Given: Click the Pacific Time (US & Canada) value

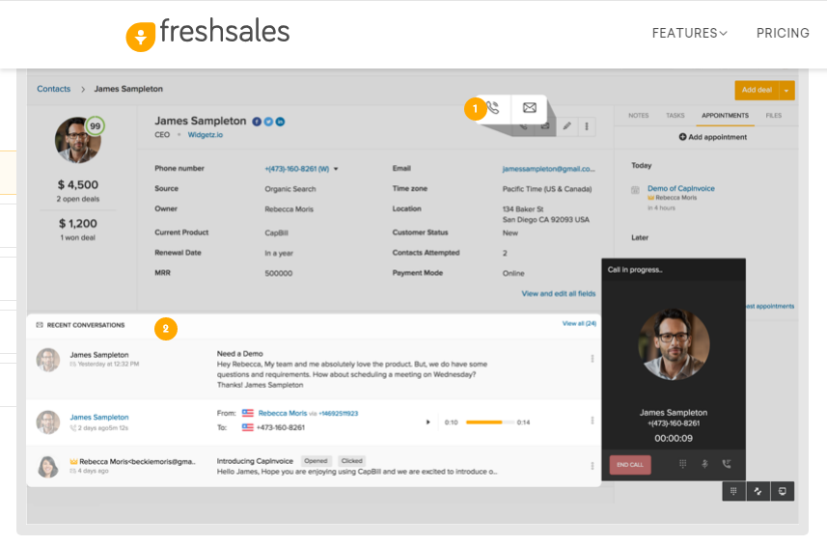Looking at the screenshot, I should [x=547, y=189].
